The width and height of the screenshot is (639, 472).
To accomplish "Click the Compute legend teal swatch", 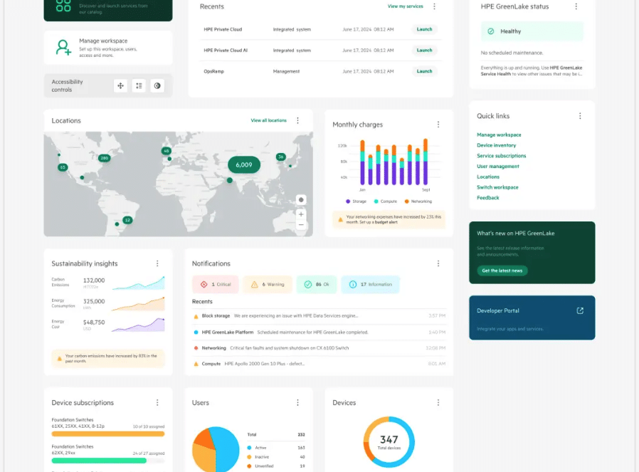I will (x=376, y=201).
